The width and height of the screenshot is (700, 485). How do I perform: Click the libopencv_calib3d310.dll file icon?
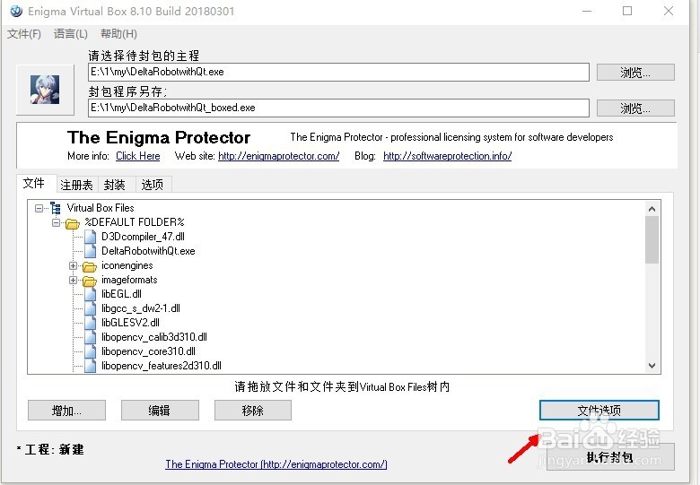[x=90, y=337]
